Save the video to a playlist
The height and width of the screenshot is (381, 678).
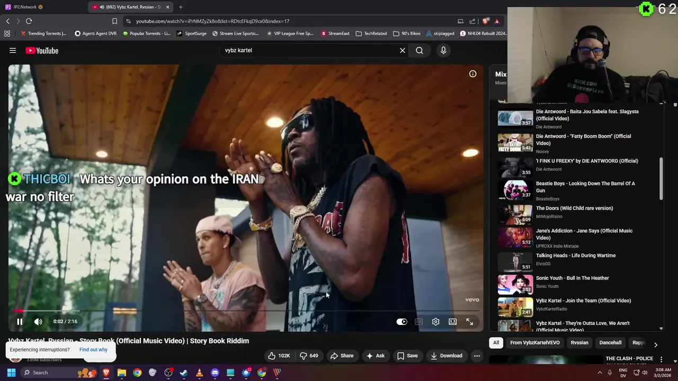[x=407, y=356]
